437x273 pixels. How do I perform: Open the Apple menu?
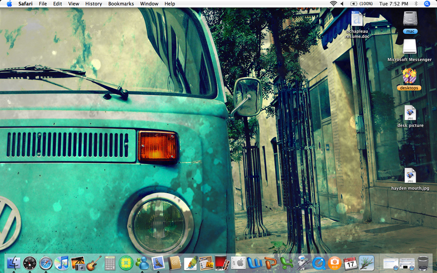click(x=9, y=3)
